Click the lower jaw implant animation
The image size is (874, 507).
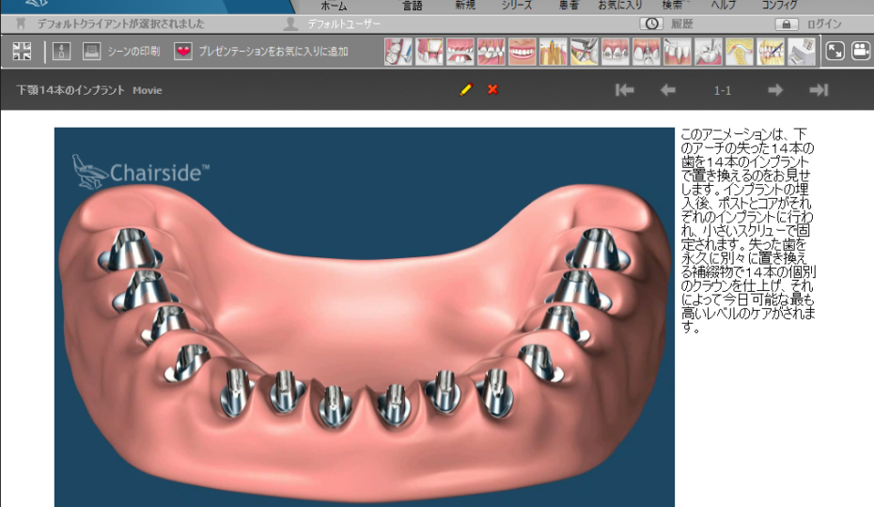(x=365, y=317)
